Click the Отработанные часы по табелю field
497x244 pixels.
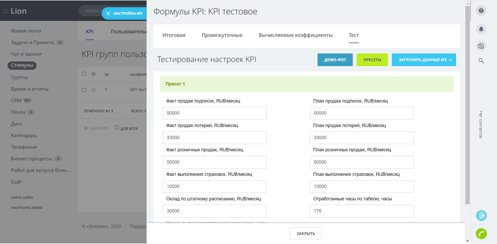[361, 211]
